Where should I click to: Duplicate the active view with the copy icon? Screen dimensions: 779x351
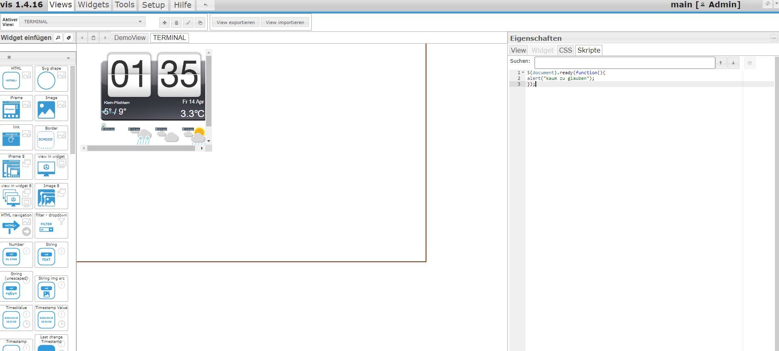[x=200, y=23]
